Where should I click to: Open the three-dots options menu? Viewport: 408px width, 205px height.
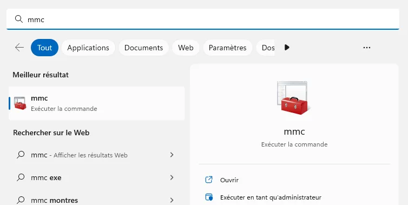coord(367,48)
